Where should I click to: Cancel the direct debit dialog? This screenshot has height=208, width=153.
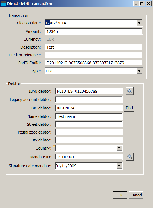point(136,195)
